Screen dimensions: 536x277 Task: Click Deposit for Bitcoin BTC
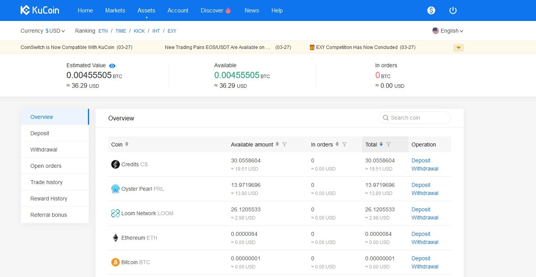(421, 258)
